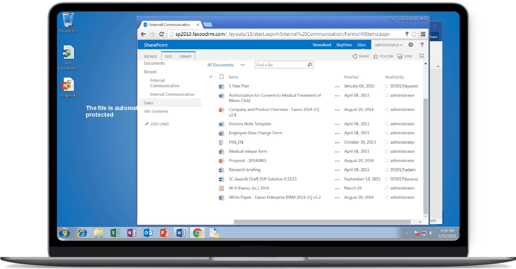
Task: Open SharePoint help question mark
Action: coord(422,45)
